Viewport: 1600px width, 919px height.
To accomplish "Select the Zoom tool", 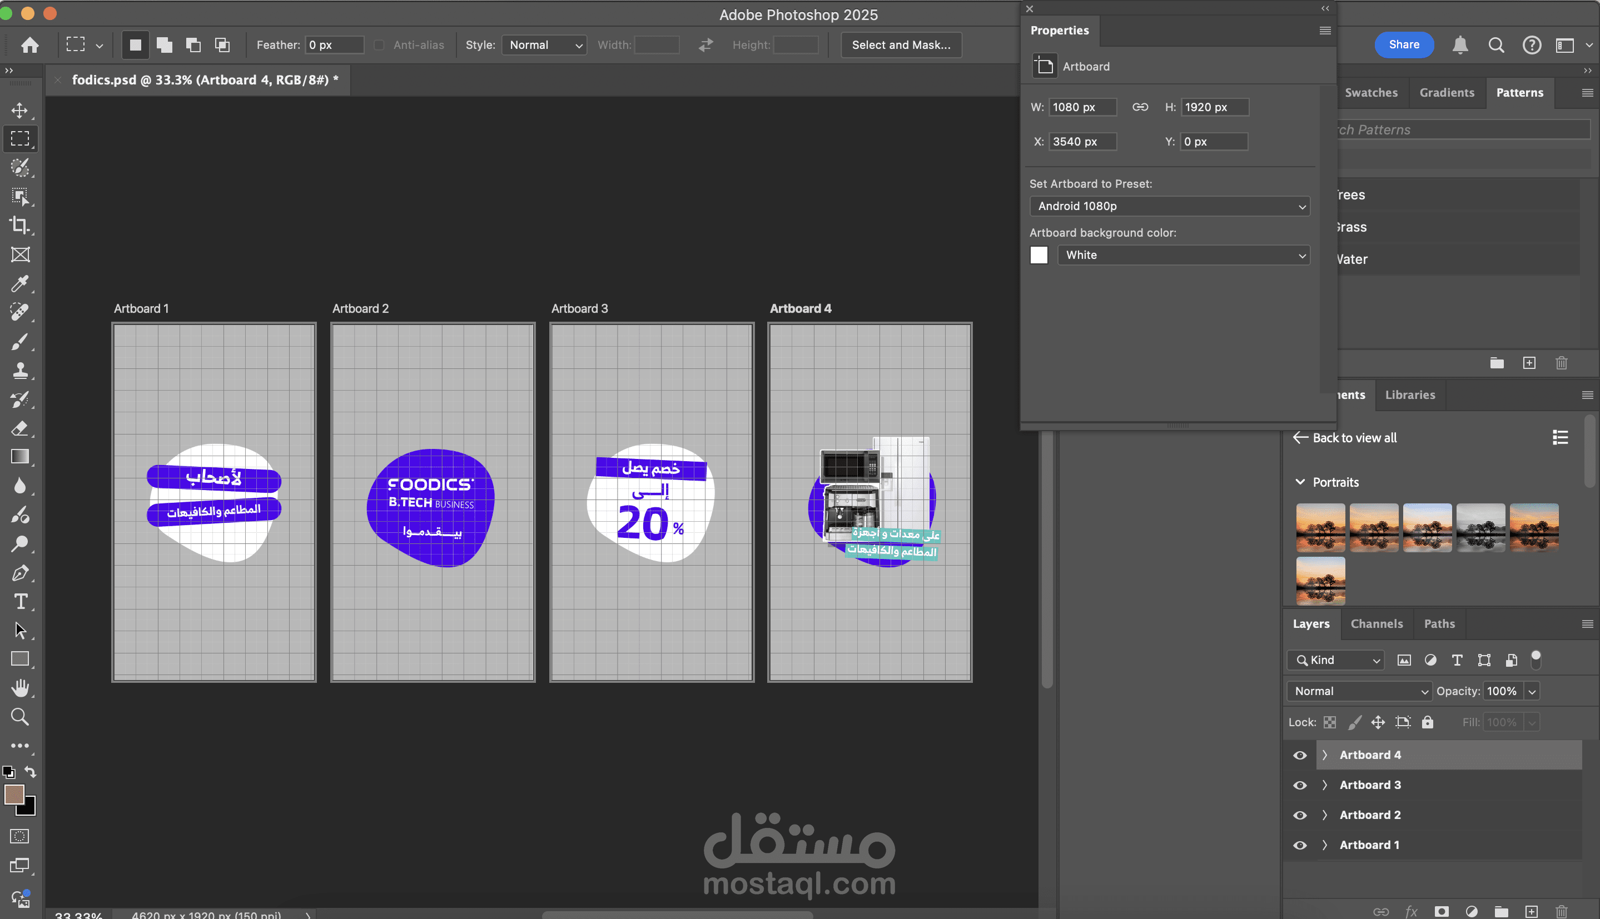I will click(x=19, y=716).
